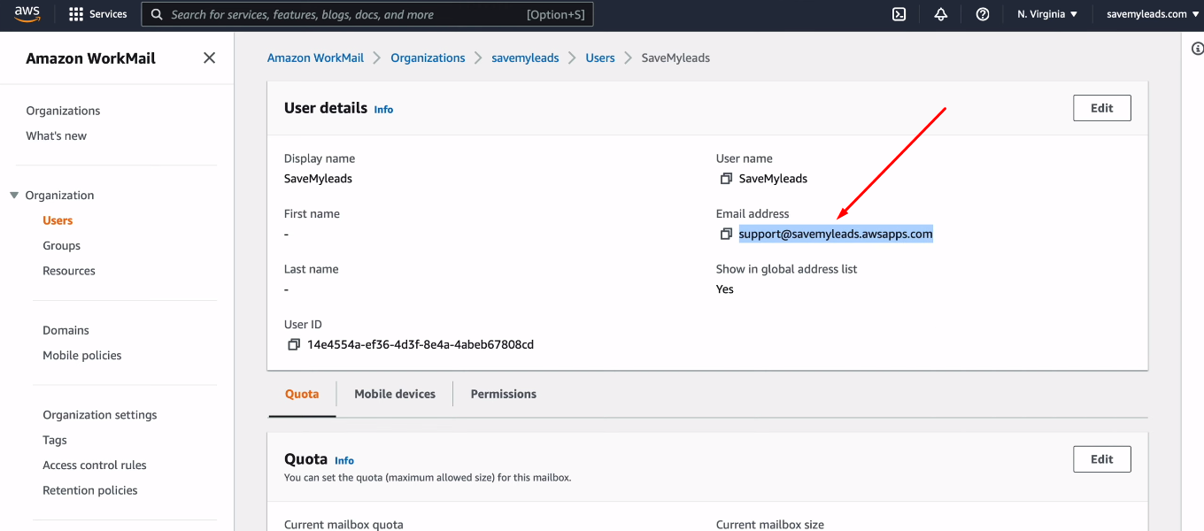Select Groups in the sidebar
Viewport: 1204px width, 531px height.
click(61, 246)
